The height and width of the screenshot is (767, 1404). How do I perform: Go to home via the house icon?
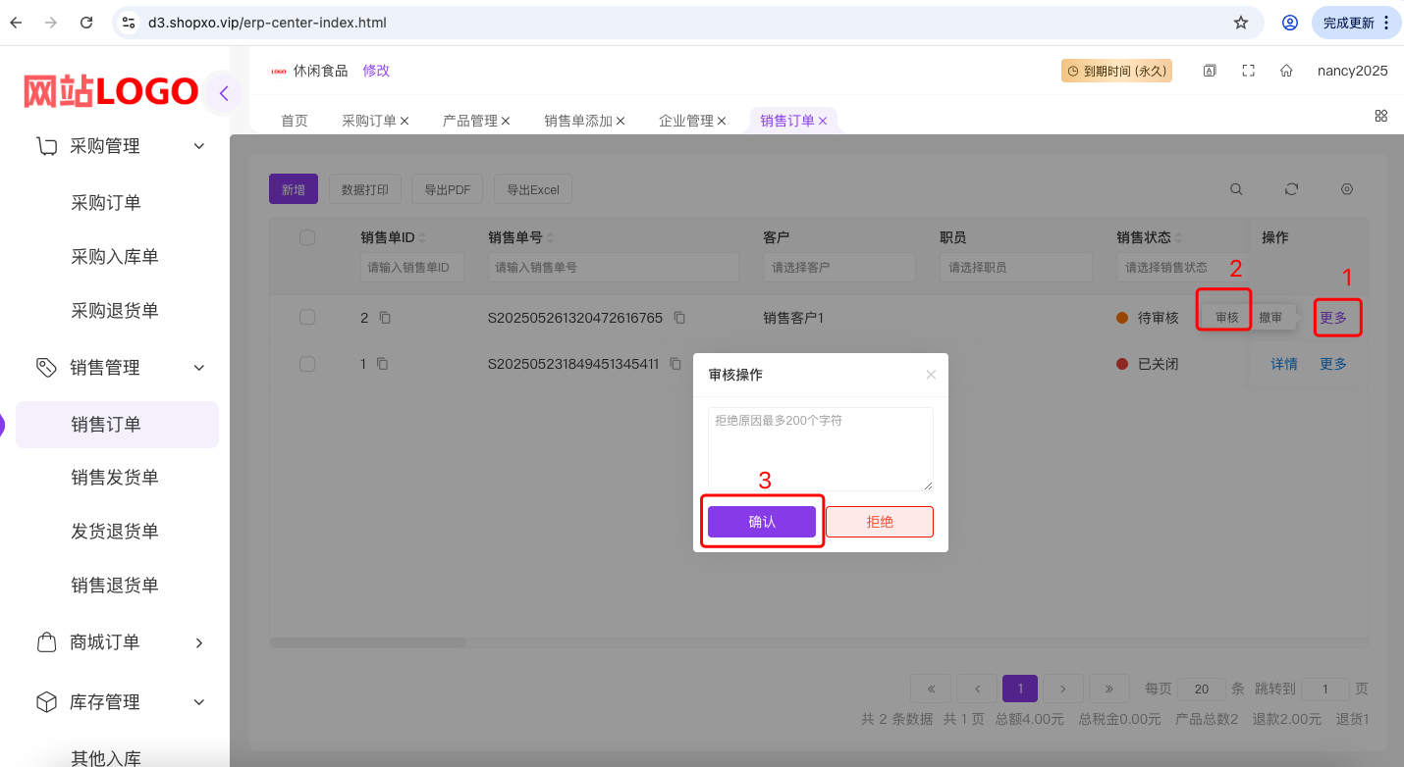[1286, 71]
